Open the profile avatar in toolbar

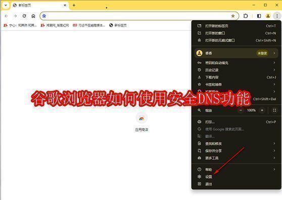tap(268, 16)
